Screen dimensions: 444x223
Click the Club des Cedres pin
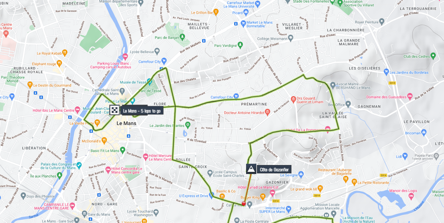click(x=433, y=56)
